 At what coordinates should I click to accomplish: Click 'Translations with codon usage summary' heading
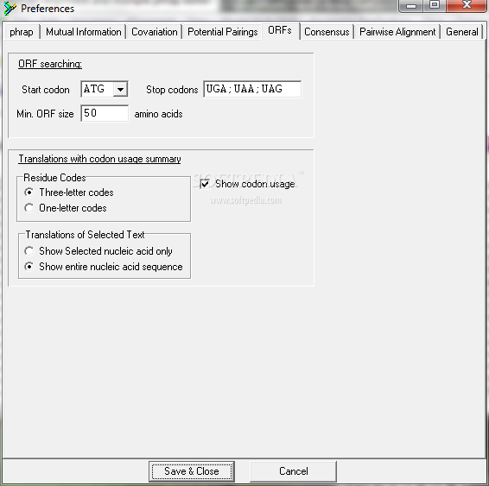pos(100,159)
